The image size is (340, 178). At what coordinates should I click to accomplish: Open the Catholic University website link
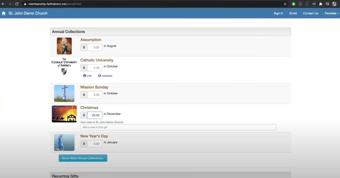pyautogui.click(x=105, y=76)
